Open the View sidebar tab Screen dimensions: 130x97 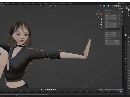pos(123,20)
